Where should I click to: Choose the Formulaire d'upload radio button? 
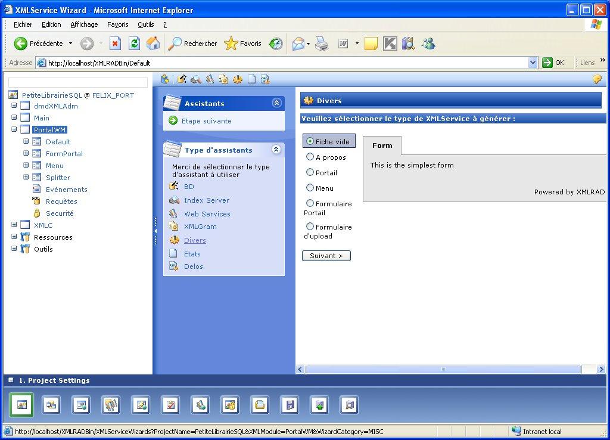[x=310, y=227]
